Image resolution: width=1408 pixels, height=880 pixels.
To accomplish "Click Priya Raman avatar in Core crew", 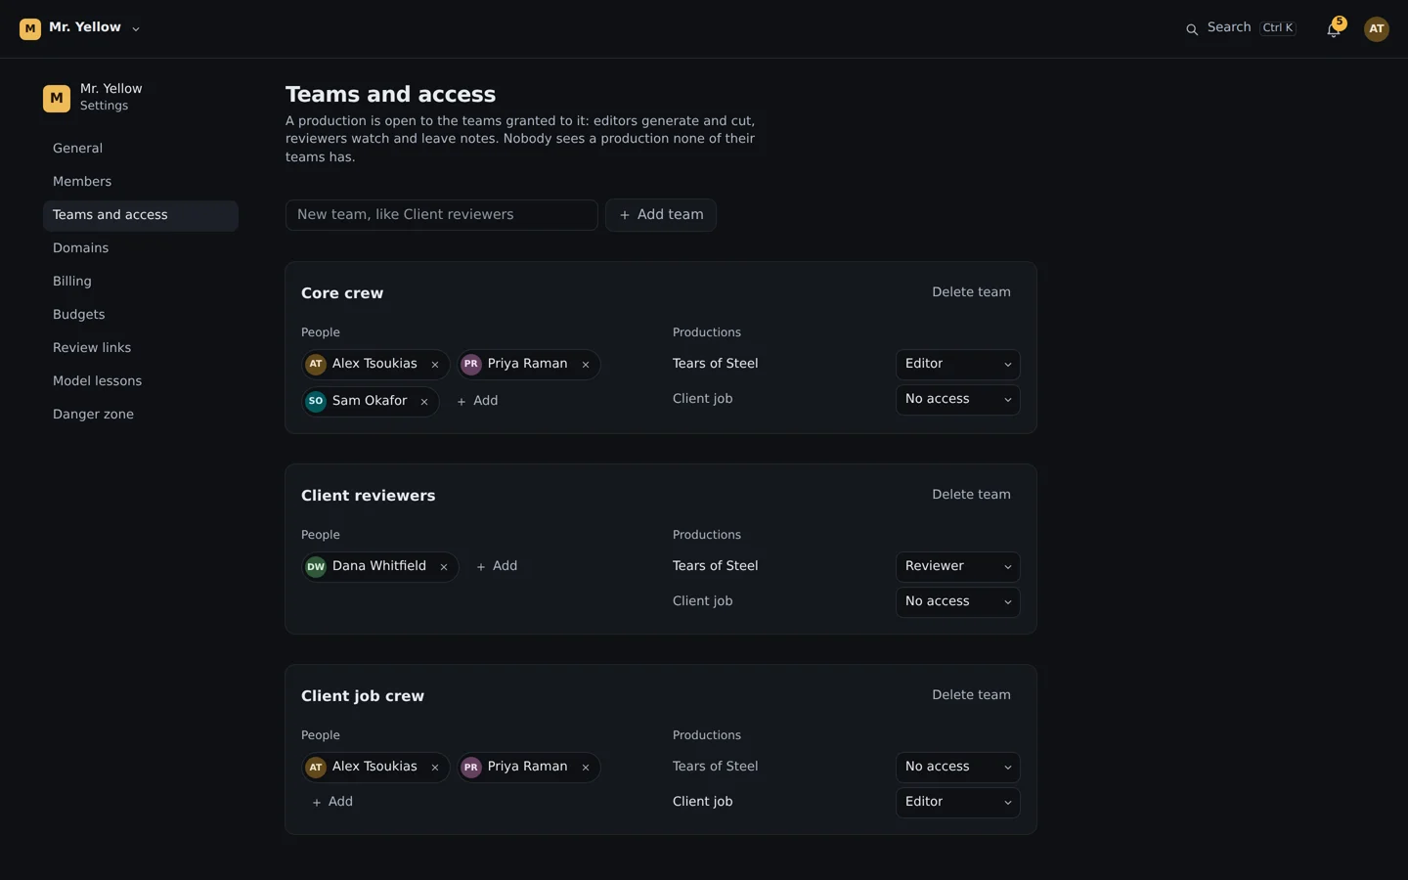I will [471, 364].
